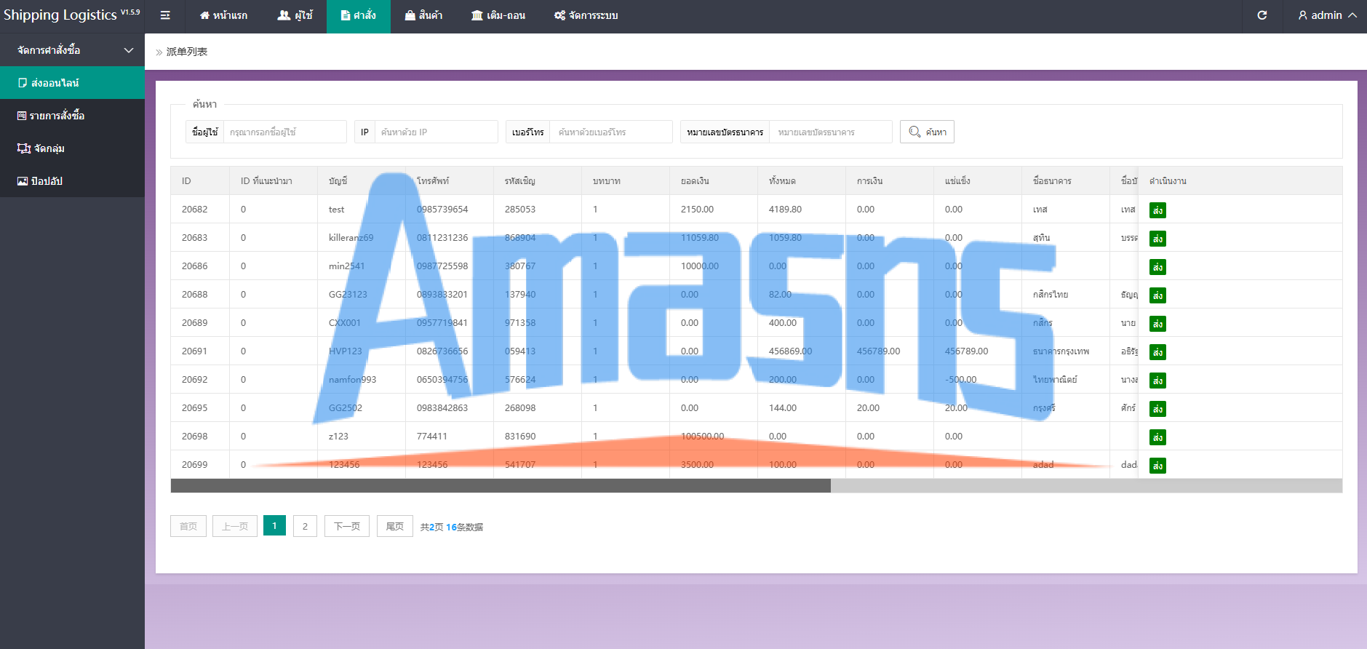
Task: Click green ส่ง button for ID 20689
Action: 1157,324
